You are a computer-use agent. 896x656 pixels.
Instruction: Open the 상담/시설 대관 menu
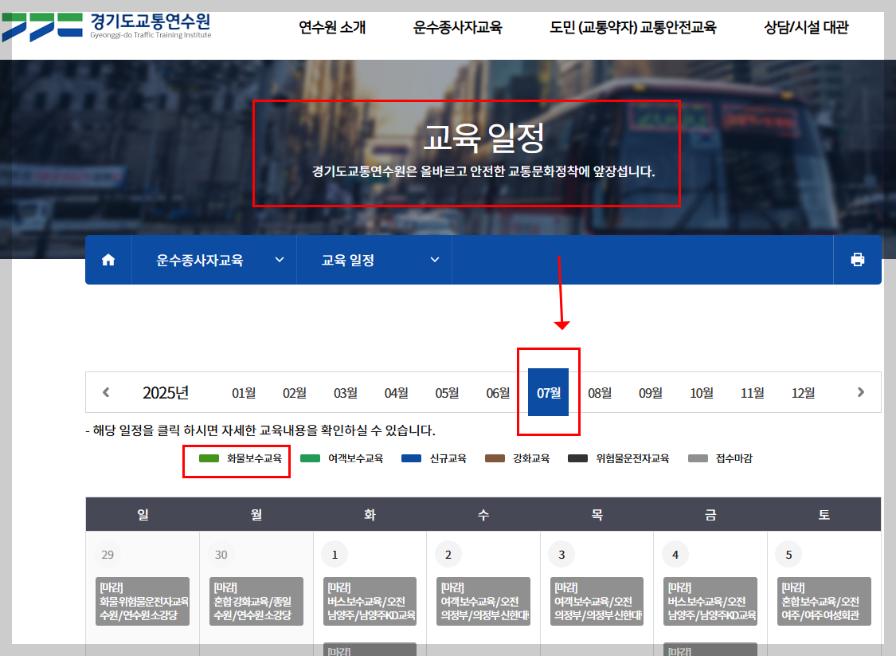(806, 27)
